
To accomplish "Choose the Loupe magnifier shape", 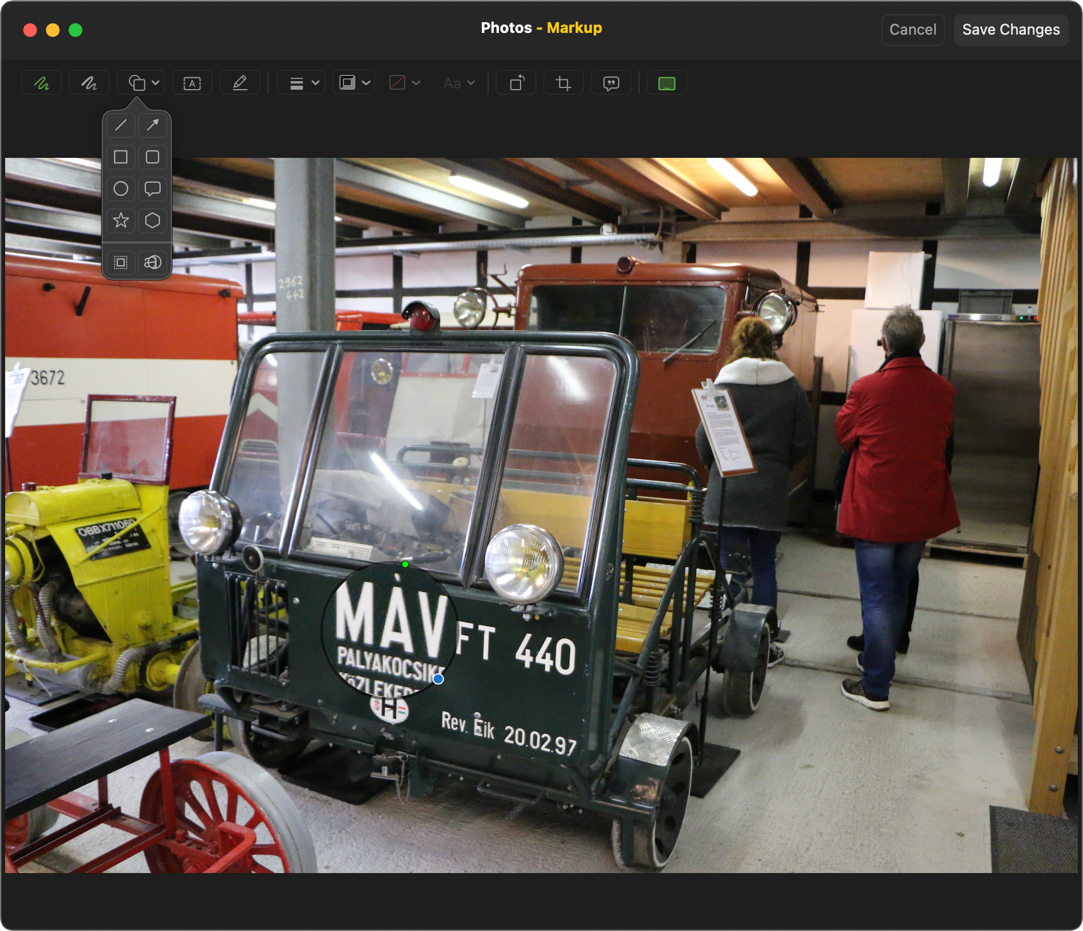I will [153, 262].
